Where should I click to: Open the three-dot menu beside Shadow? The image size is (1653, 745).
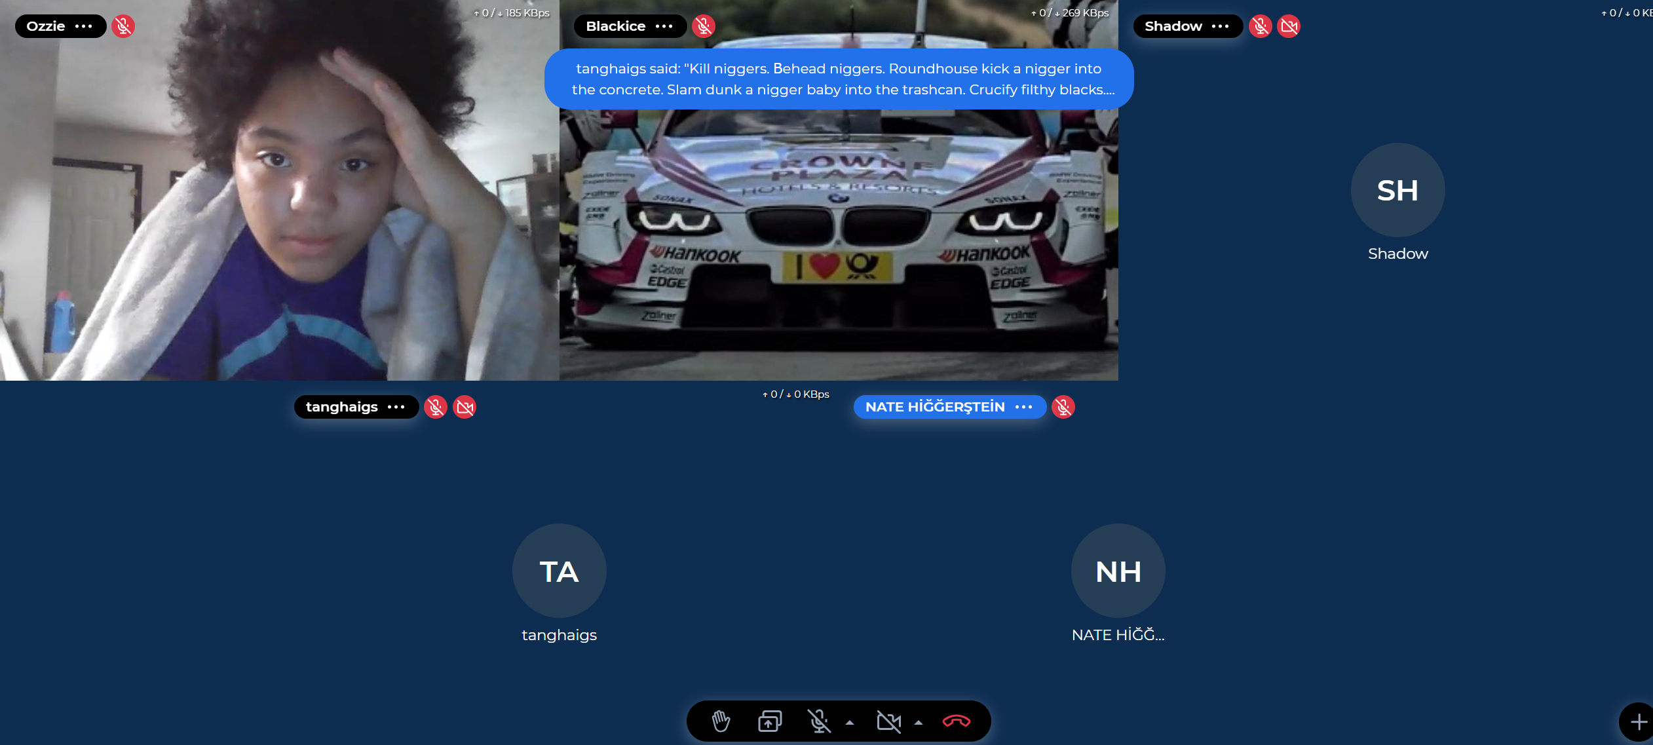[1221, 26]
